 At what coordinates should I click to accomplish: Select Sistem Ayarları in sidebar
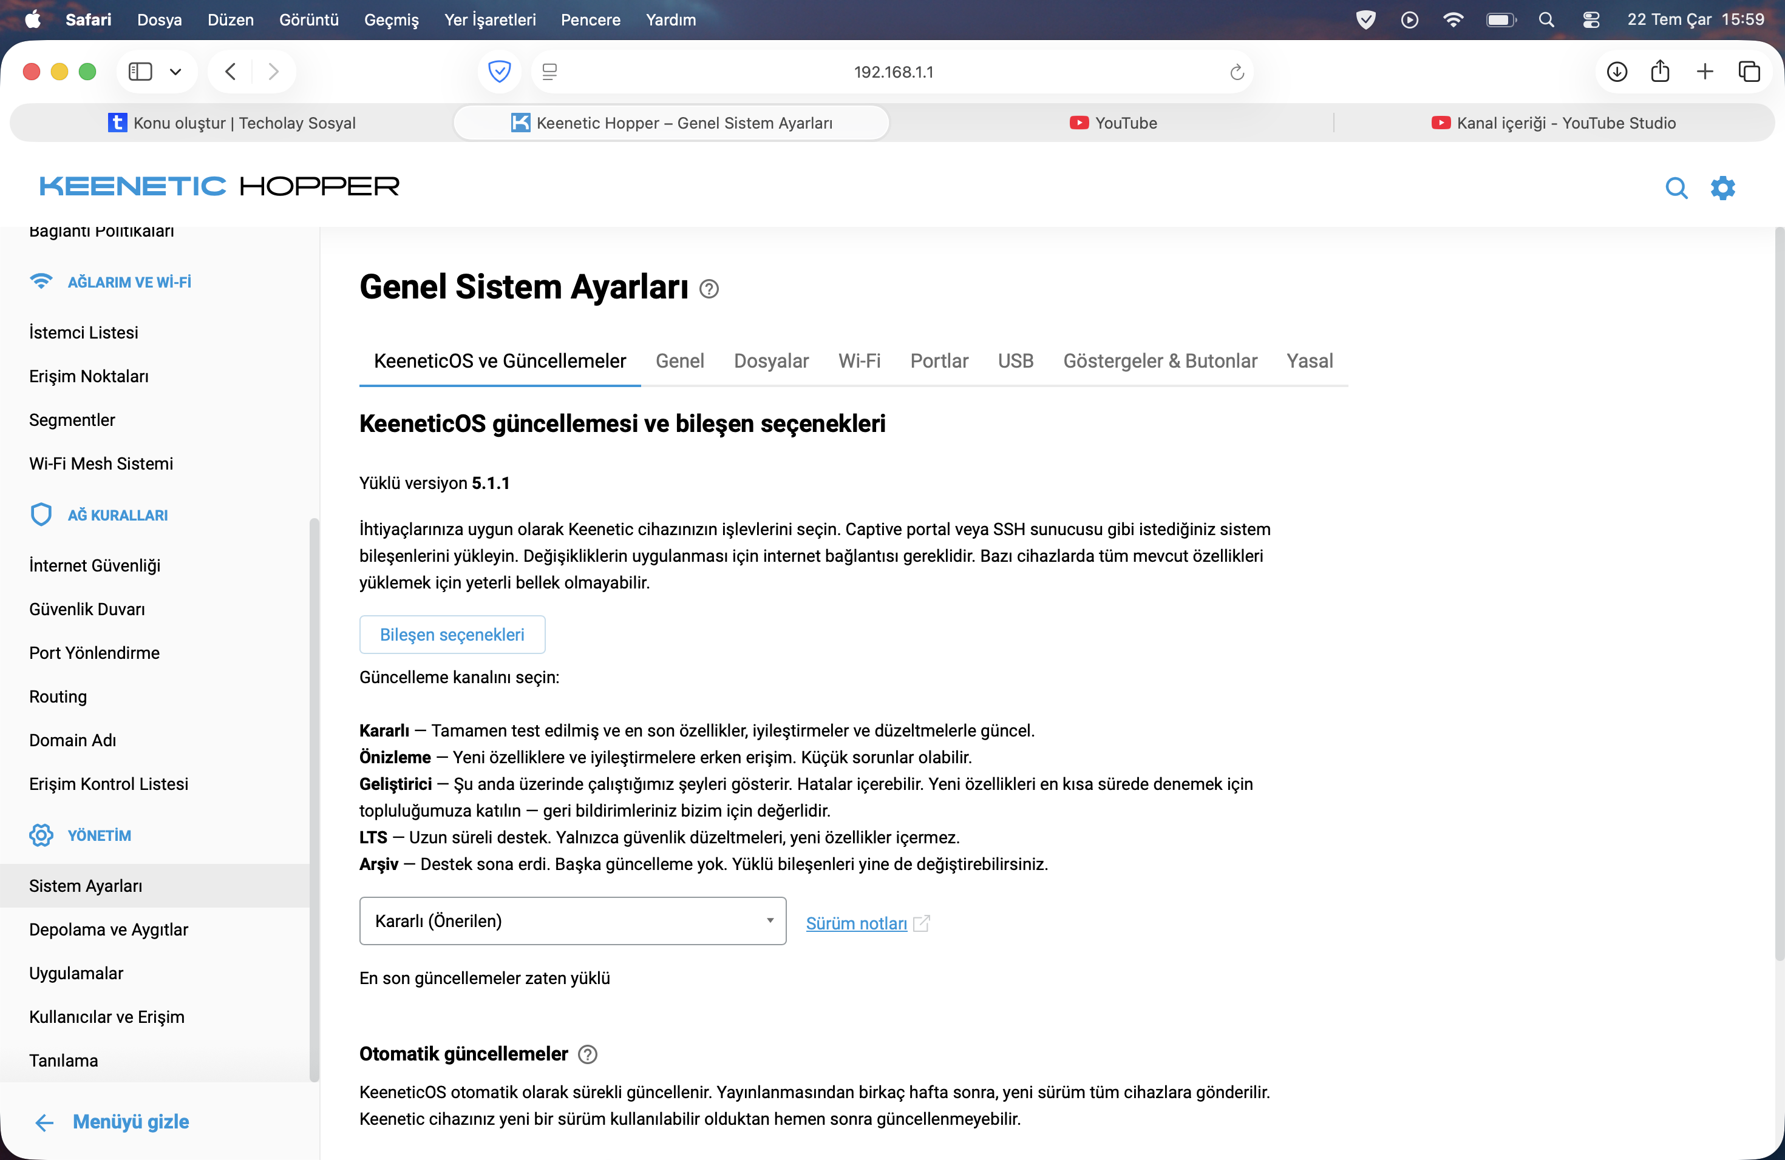[154, 886]
